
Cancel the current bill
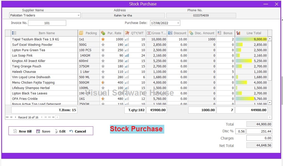click(x=78, y=131)
